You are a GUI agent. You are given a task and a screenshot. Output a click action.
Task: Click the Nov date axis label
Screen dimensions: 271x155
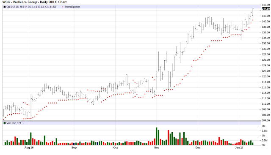pyautogui.click(x=157, y=147)
